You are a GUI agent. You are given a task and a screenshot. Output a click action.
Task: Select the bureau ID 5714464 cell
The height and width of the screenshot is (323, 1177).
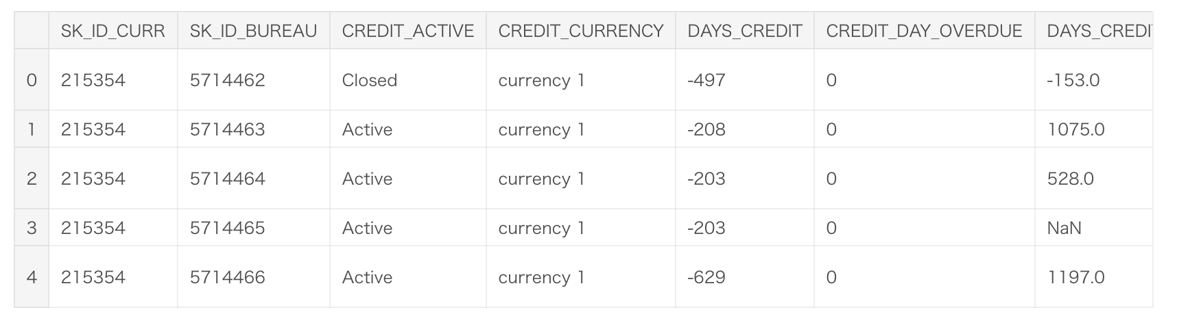point(227,179)
